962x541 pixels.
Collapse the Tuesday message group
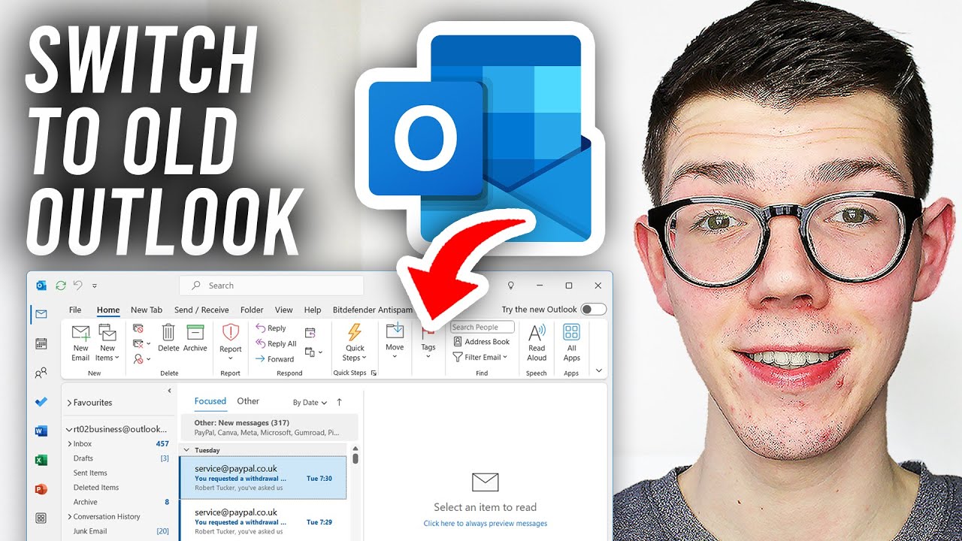point(187,450)
